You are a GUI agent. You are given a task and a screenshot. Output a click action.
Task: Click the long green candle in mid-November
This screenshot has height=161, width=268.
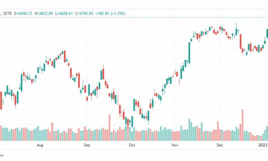click(x=189, y=53)
